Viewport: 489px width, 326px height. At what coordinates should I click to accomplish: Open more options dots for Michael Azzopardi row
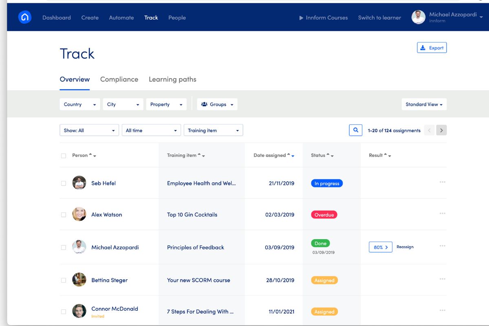[443, 246]
